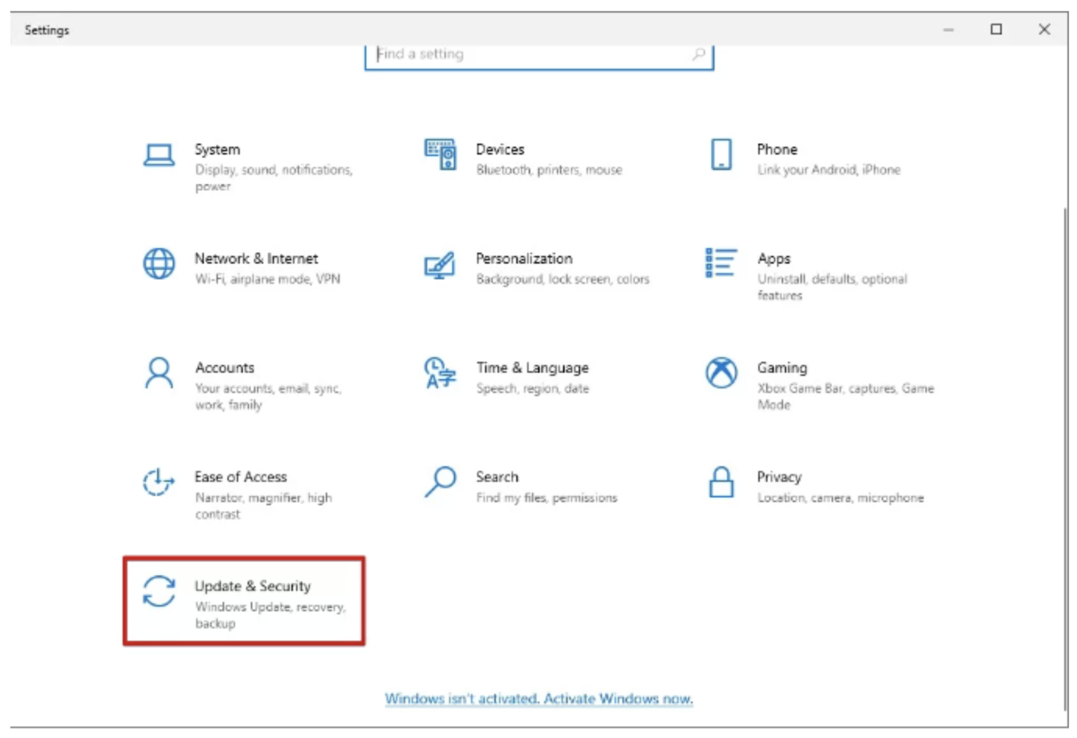Click 'Background, lock screen, colors' description
Viewport: 1077px width, 738px height.
pos(562,279)
